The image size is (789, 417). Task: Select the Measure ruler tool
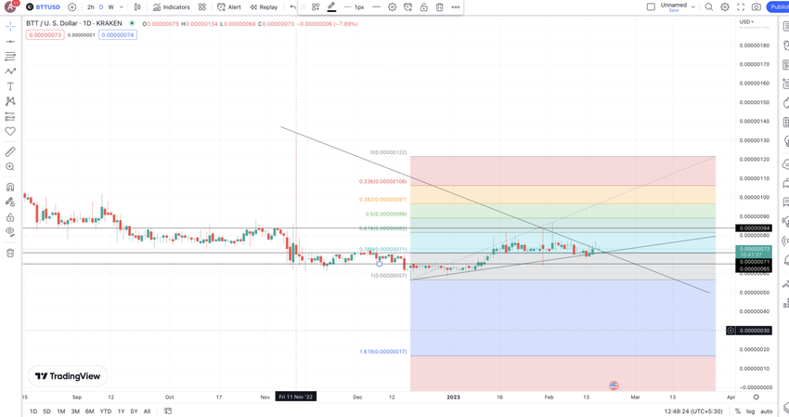tap(10, 151)
